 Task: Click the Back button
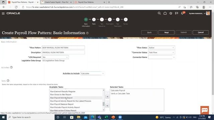coord(149,32)
